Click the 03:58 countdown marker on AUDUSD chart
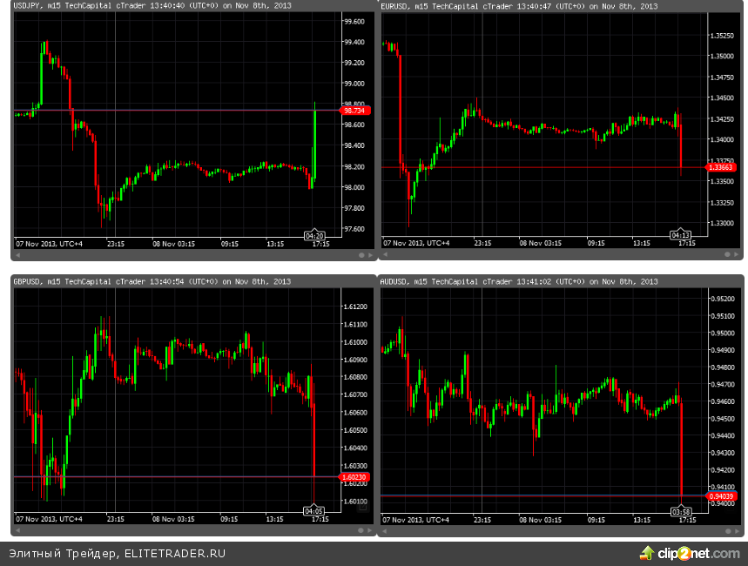The width and height of the screenshot is (748, 566). 681,510
